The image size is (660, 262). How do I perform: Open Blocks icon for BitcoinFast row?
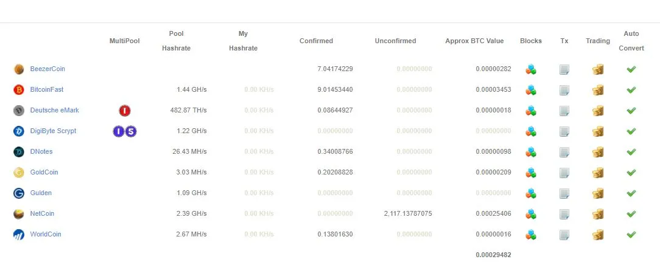pos(531,89)
